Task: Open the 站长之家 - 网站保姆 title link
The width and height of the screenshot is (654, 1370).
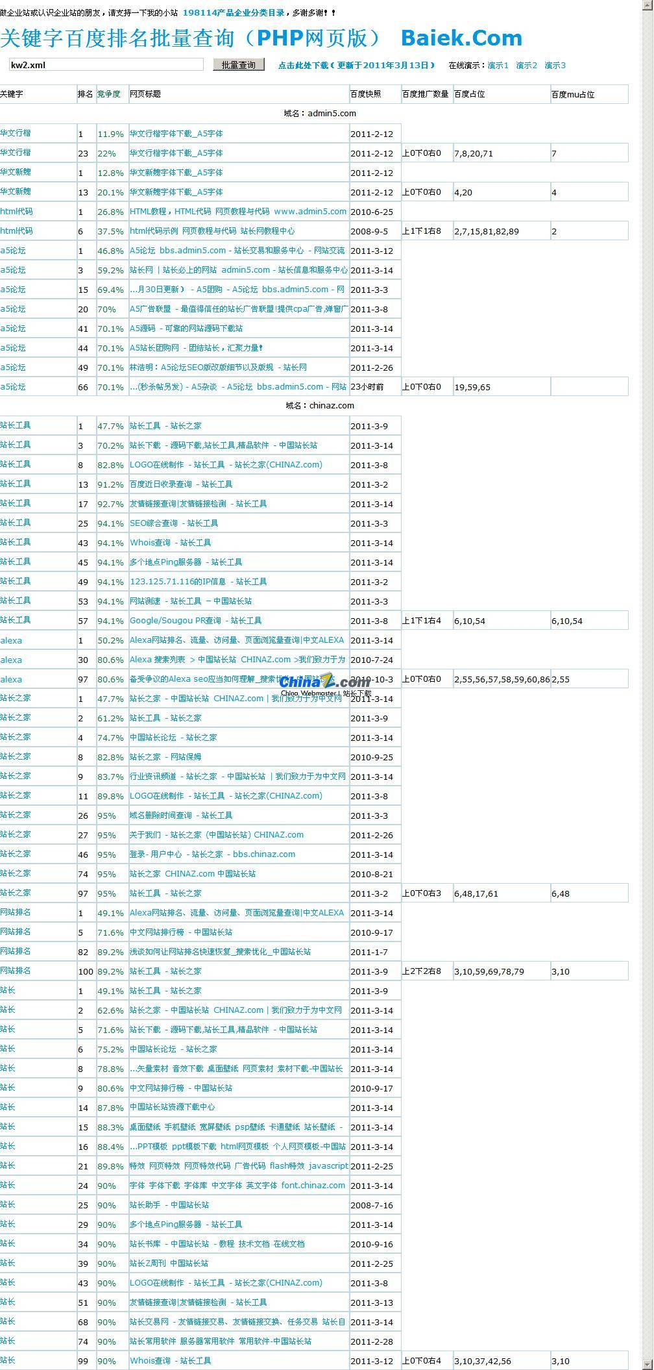Action: [165, 757]
